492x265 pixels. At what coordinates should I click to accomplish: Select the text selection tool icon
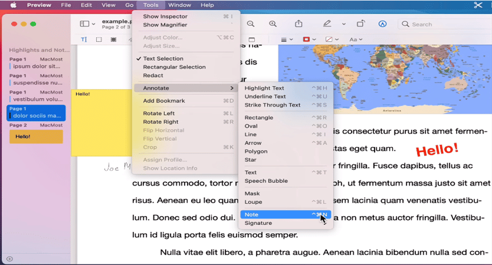click(x=84, y=39)
